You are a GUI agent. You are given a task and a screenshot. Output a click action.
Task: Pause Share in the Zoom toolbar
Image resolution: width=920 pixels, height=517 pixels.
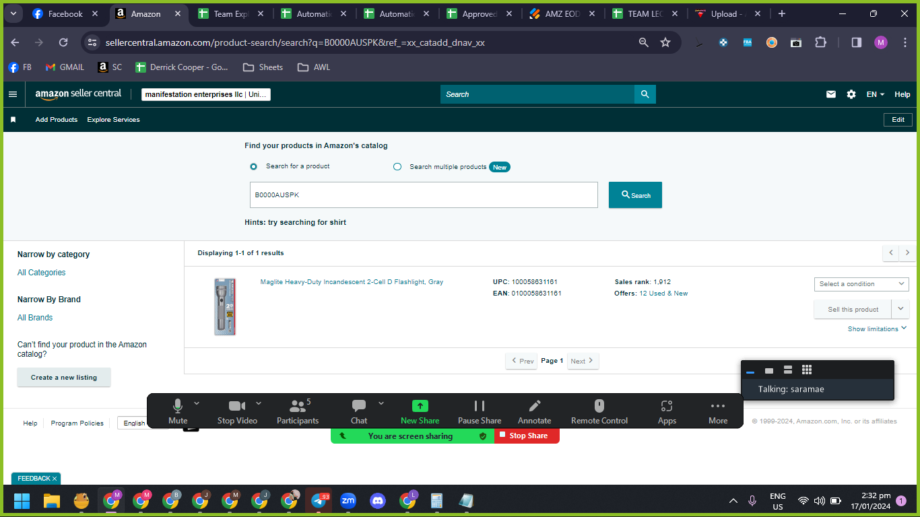click(x=480, y=411)
